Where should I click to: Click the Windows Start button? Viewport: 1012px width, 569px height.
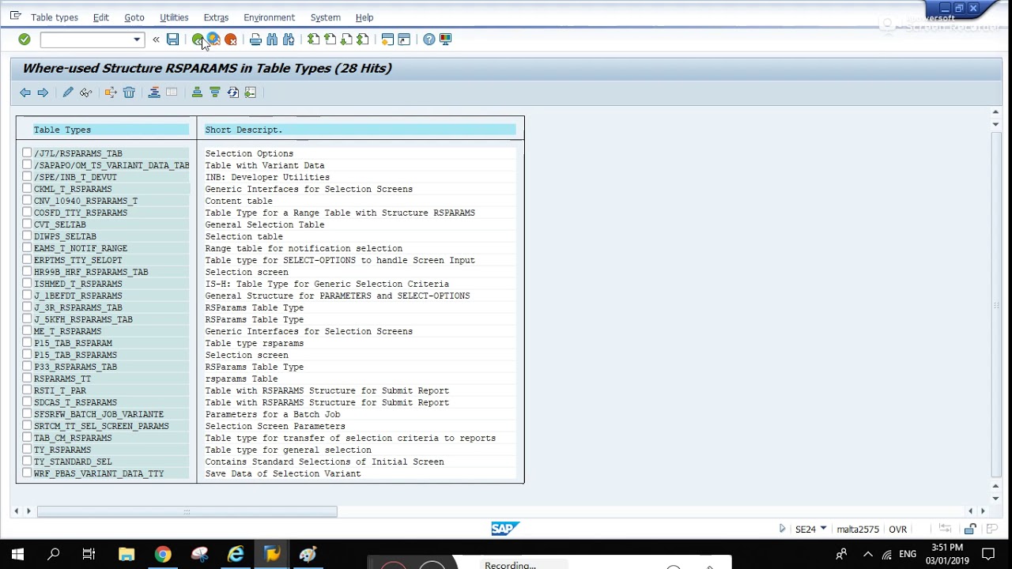[x=17, y=554]
